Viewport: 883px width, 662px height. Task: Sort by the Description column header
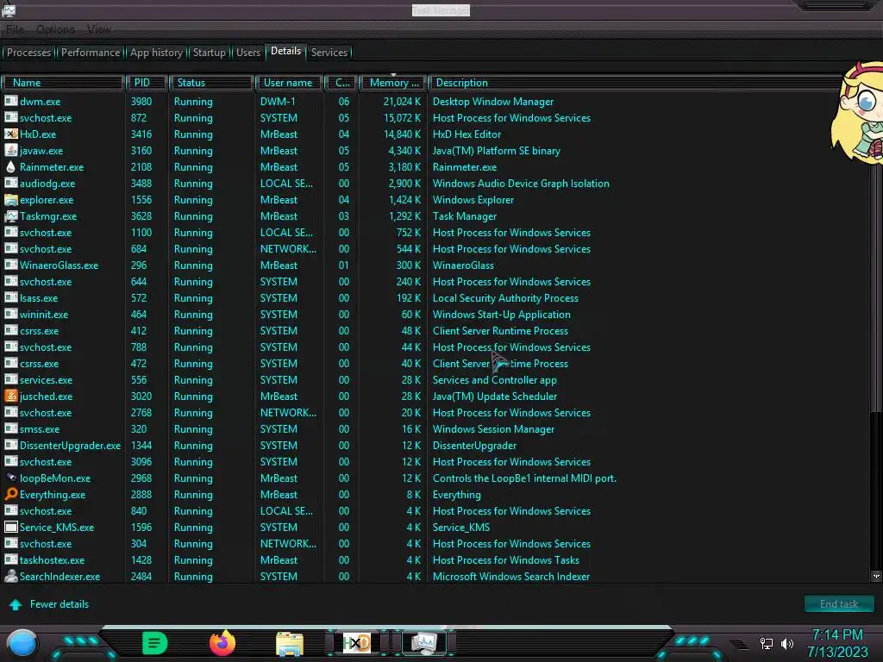[x=636, y=83]
